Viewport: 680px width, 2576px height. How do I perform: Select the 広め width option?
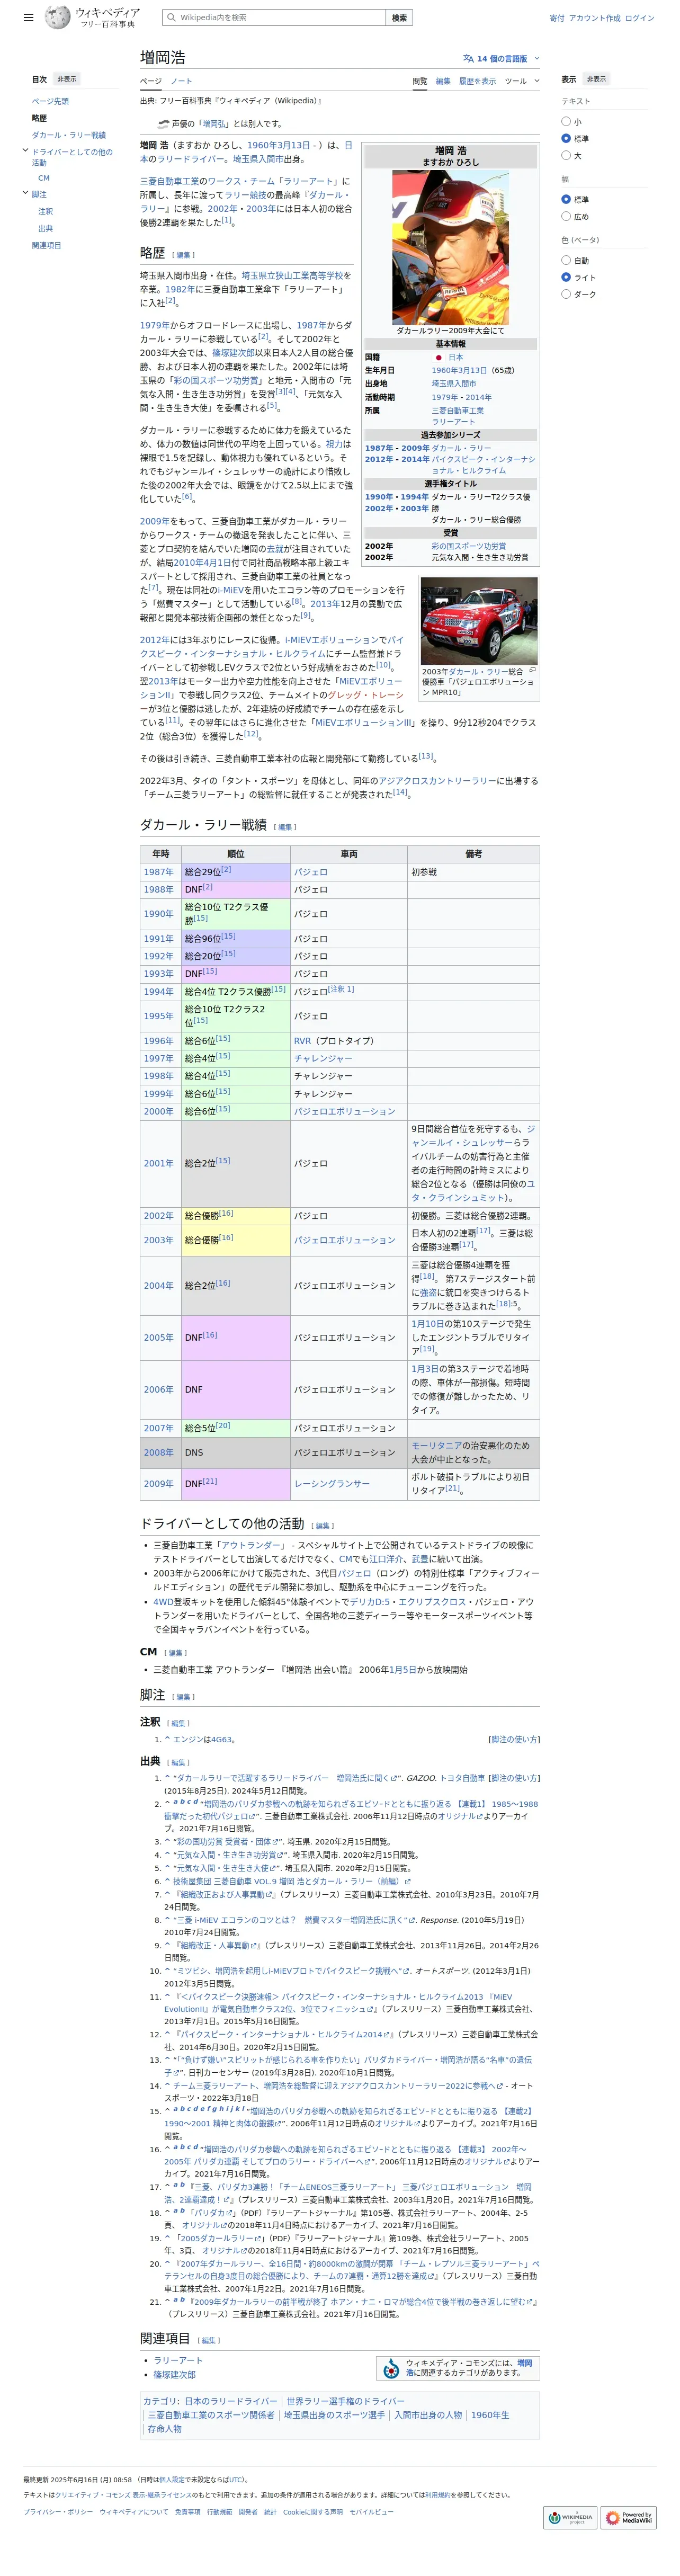pyautogui.click(x=566, y=217)
